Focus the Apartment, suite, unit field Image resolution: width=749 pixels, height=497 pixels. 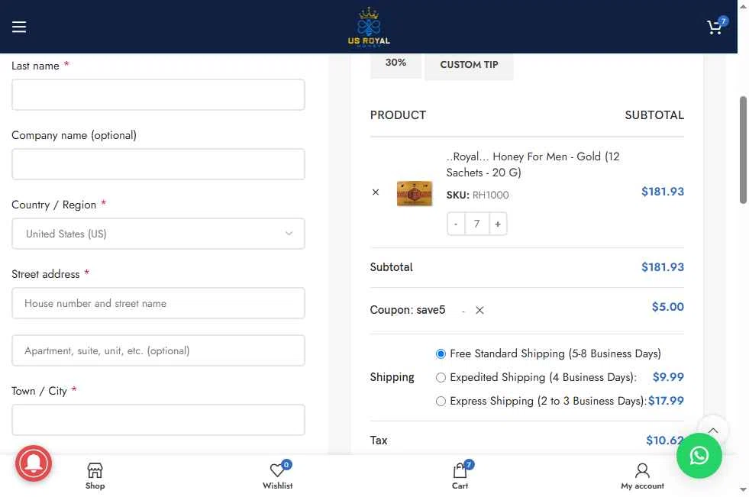(x=158, y=350)
